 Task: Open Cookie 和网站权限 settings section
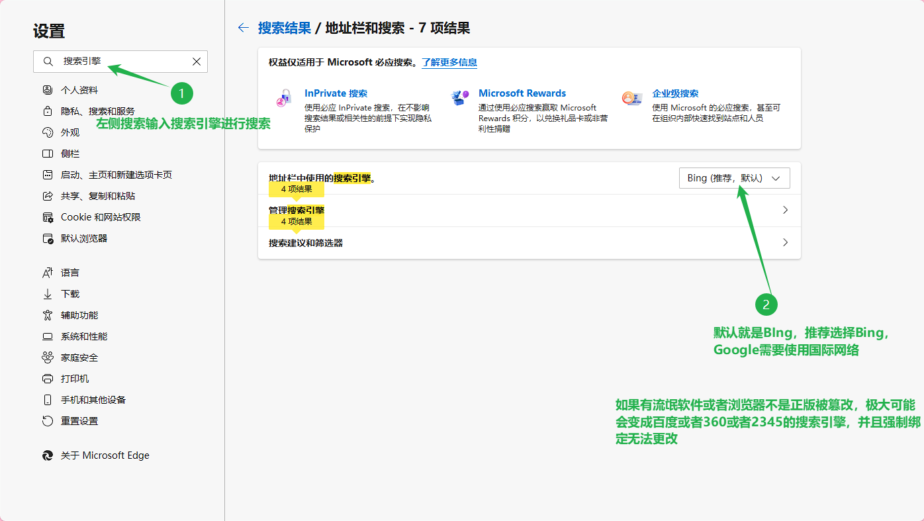pyautogui.click(x=101, y=217)
